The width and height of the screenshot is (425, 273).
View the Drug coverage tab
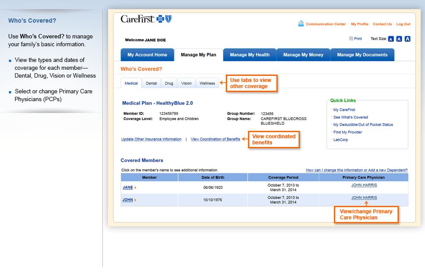tap(169, 83)
